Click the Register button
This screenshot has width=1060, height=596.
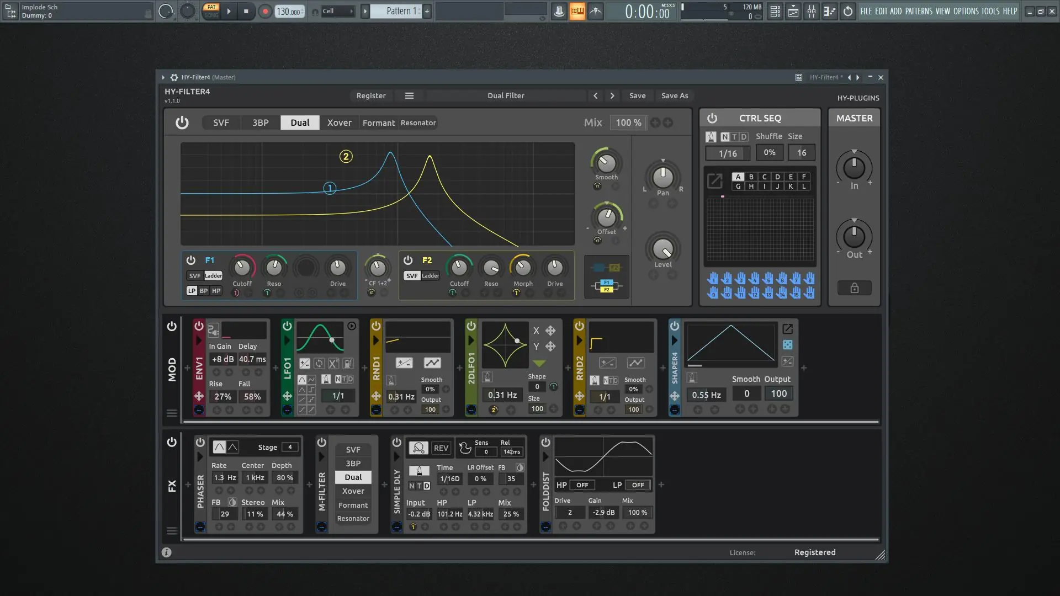click(x=371, y=95)
